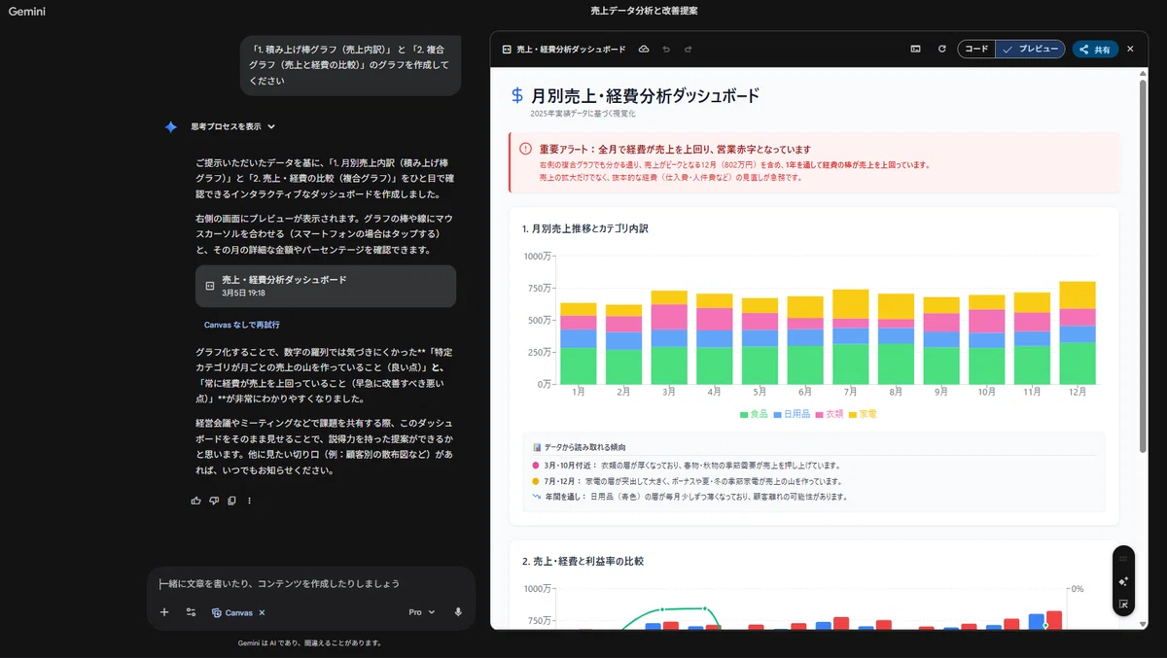
Task: Switch to the コード tab
Action: (x=976, y=49)
